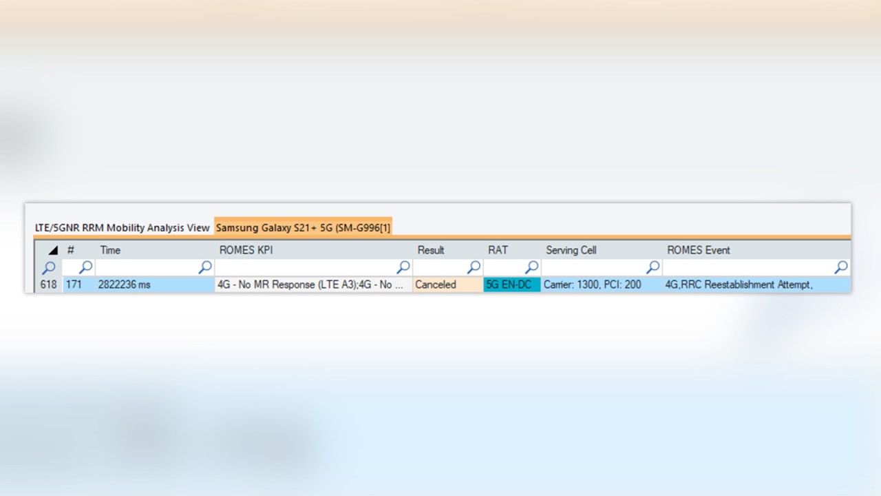This screenshot has width=881, height=496.
Task: Click the search icon in the first filter column
Action: (49, 267)
